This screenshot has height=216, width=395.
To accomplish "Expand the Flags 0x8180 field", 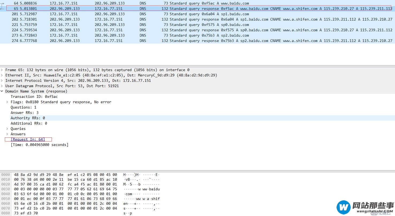I will (7, 102).
